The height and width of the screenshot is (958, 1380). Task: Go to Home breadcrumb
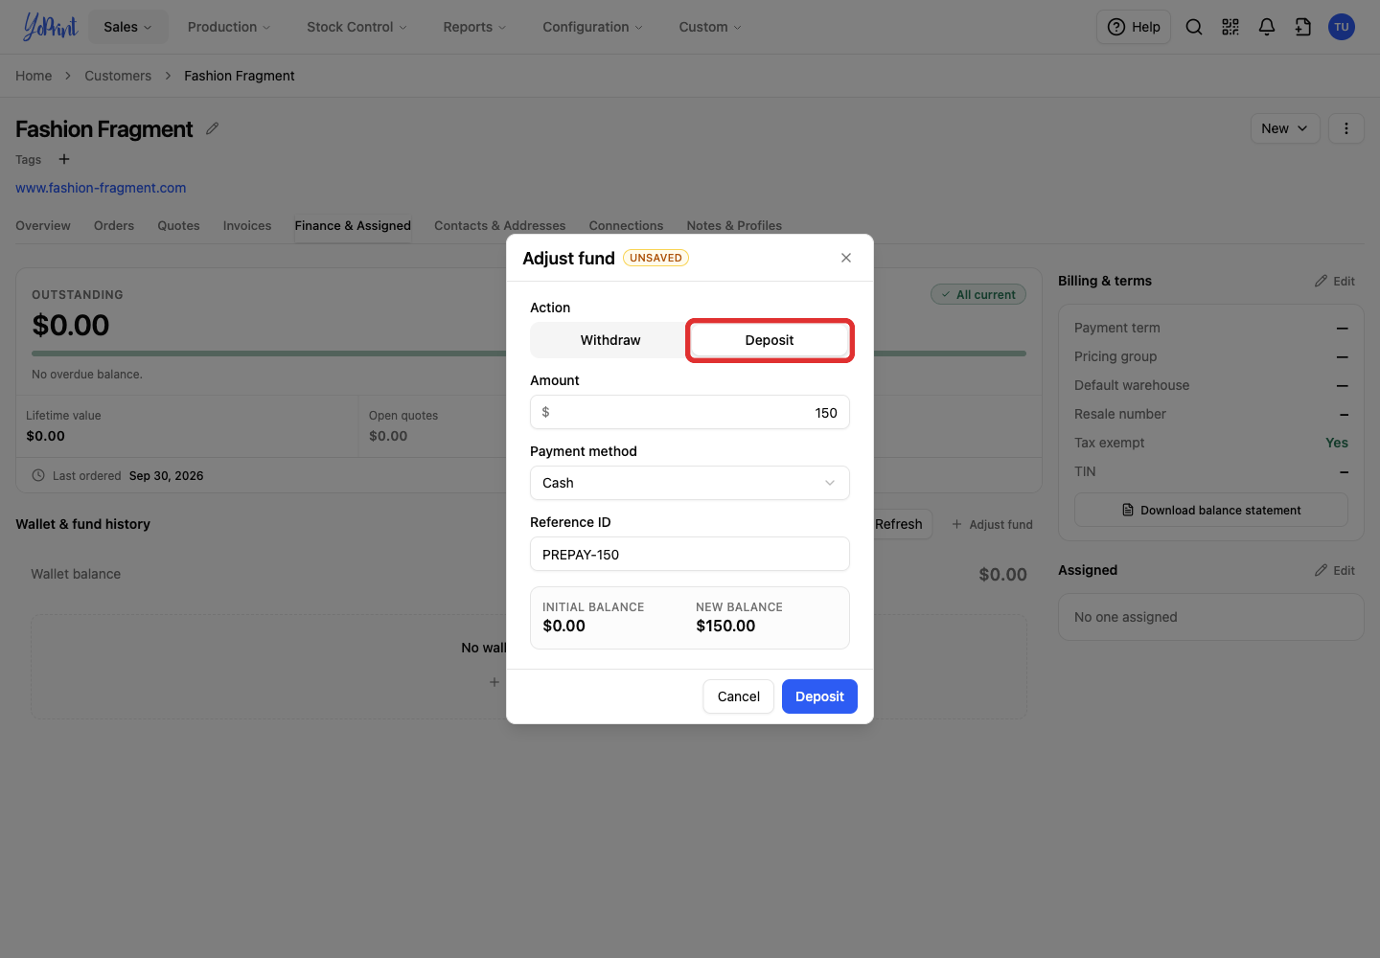pos(34,76)
